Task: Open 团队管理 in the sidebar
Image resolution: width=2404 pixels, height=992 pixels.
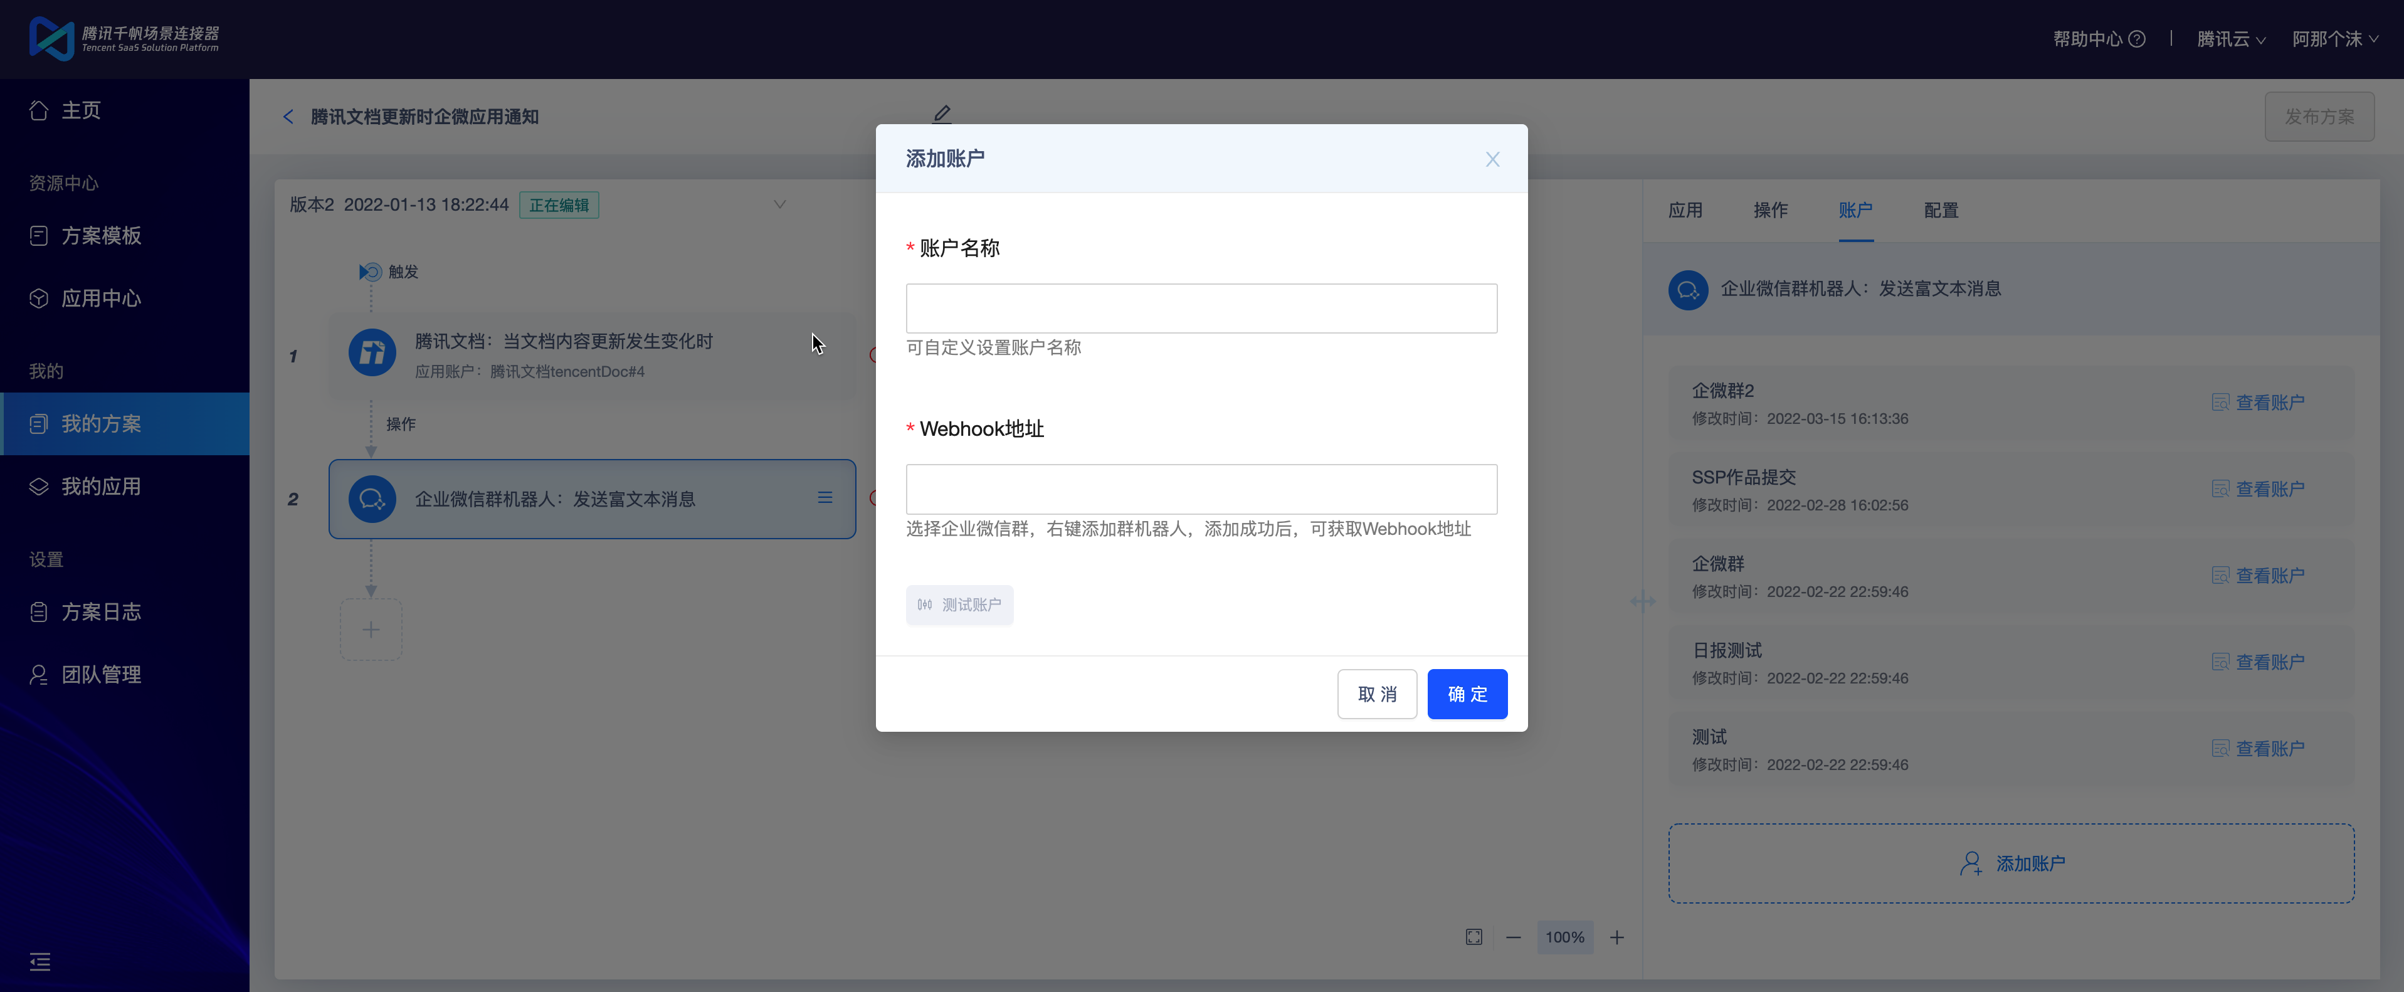Action: (x=125, y=674)
